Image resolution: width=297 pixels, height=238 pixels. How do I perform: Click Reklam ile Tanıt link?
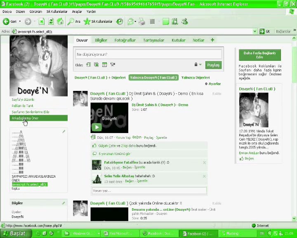(x=22, y=106)
